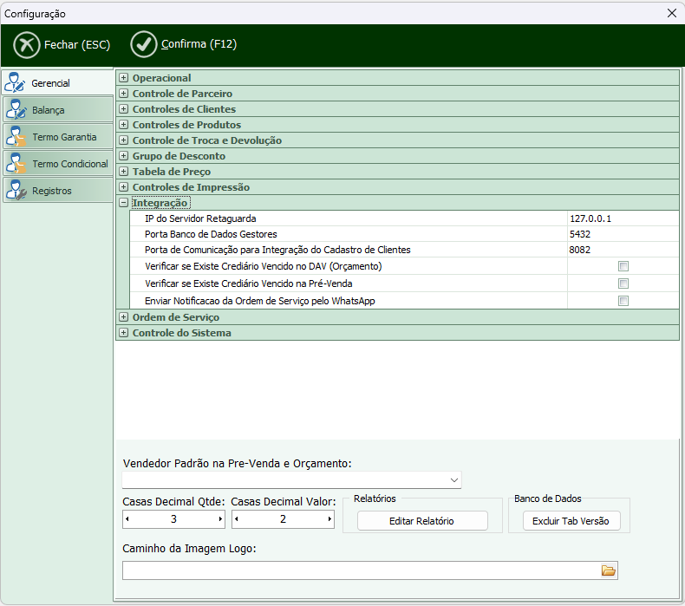Open Termo Garantia sidebar icon
The width and height of the screenshot is (685, 606).
coord(16,137)
